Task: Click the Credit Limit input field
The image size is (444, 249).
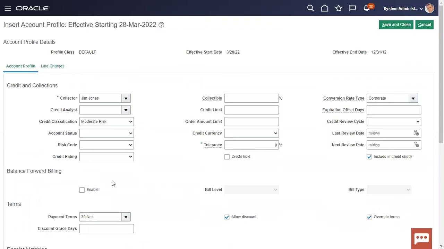Action: pyautogui.click(x=251, y=110)
